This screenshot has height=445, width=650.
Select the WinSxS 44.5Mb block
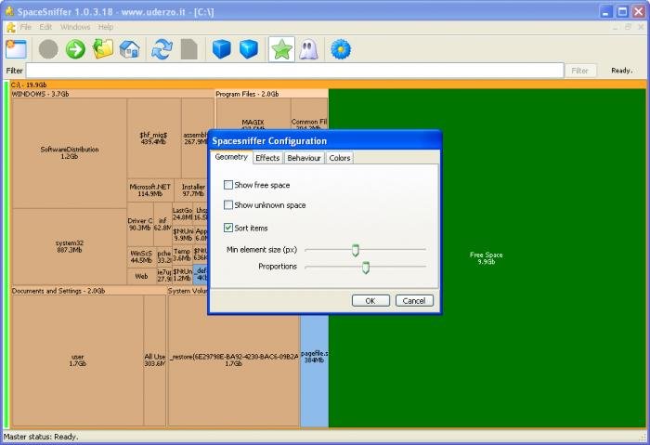(x=141, y=256)
